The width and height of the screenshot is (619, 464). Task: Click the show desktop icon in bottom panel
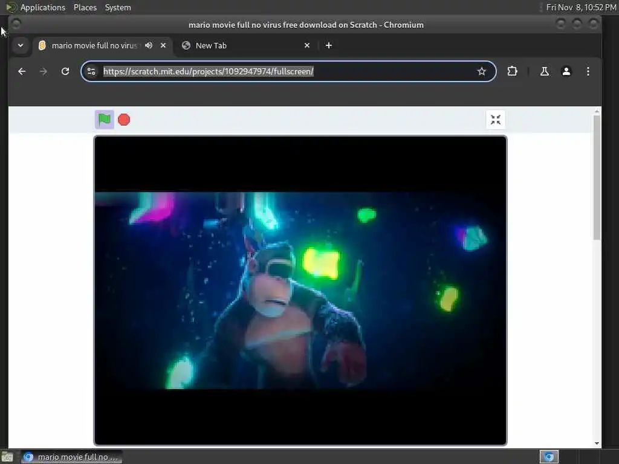(7, 457)
